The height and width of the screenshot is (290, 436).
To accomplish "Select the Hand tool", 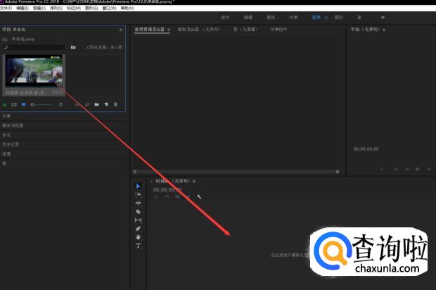I will click(139, 237).
